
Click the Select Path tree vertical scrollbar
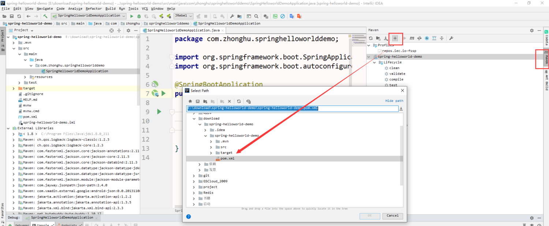tap(402, 155)
